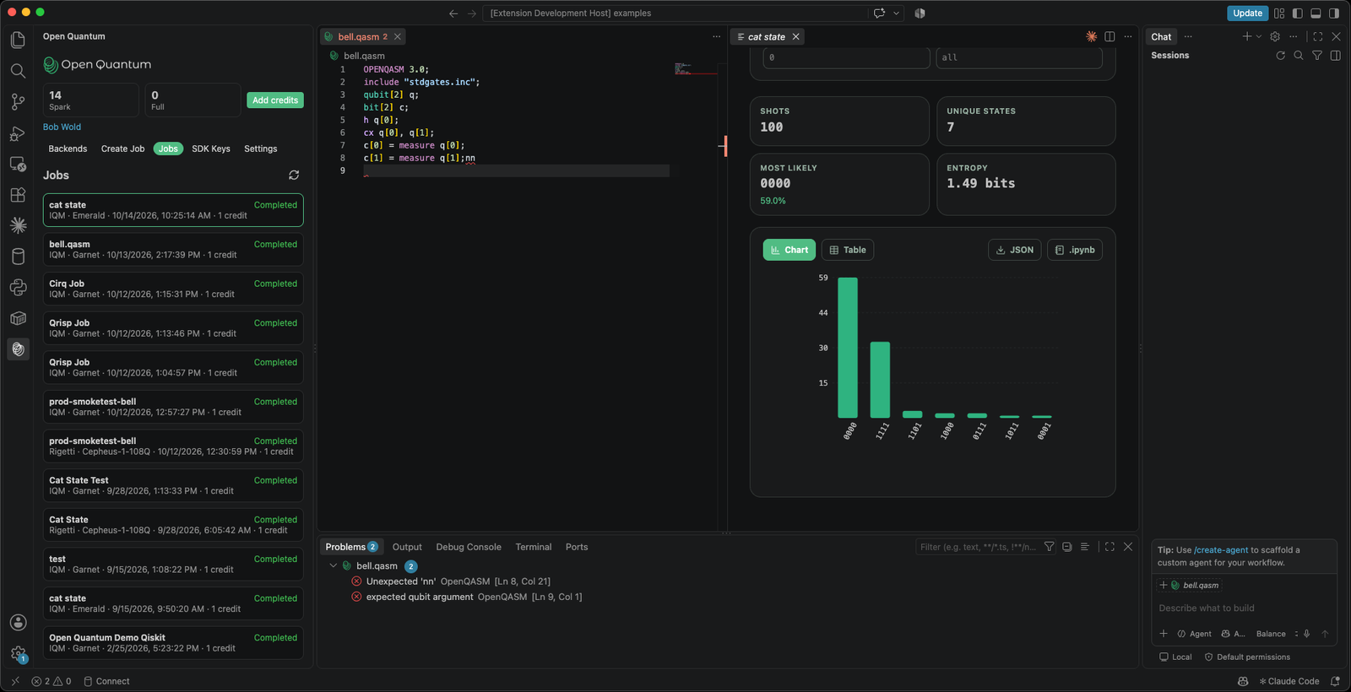Switch to the Backends tab
This screenshot has width=1351, height=692.
point(68,149)
